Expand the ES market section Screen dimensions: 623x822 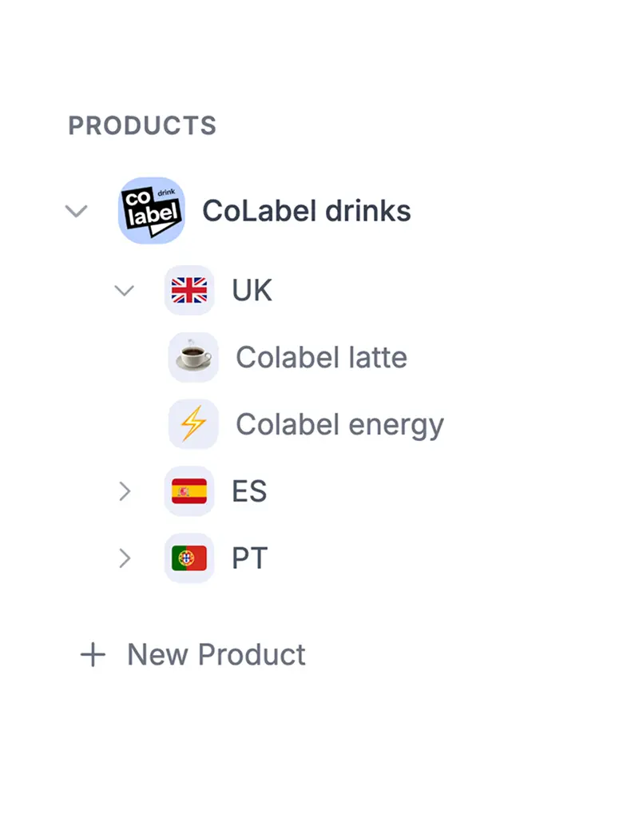pos(125,491)
